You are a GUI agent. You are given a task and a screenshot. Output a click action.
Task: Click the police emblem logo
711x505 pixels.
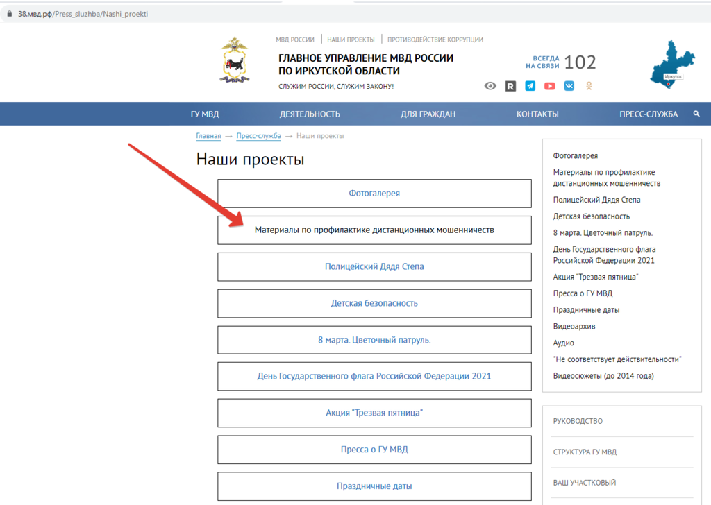pyautogui.click(x=233, y=62)
